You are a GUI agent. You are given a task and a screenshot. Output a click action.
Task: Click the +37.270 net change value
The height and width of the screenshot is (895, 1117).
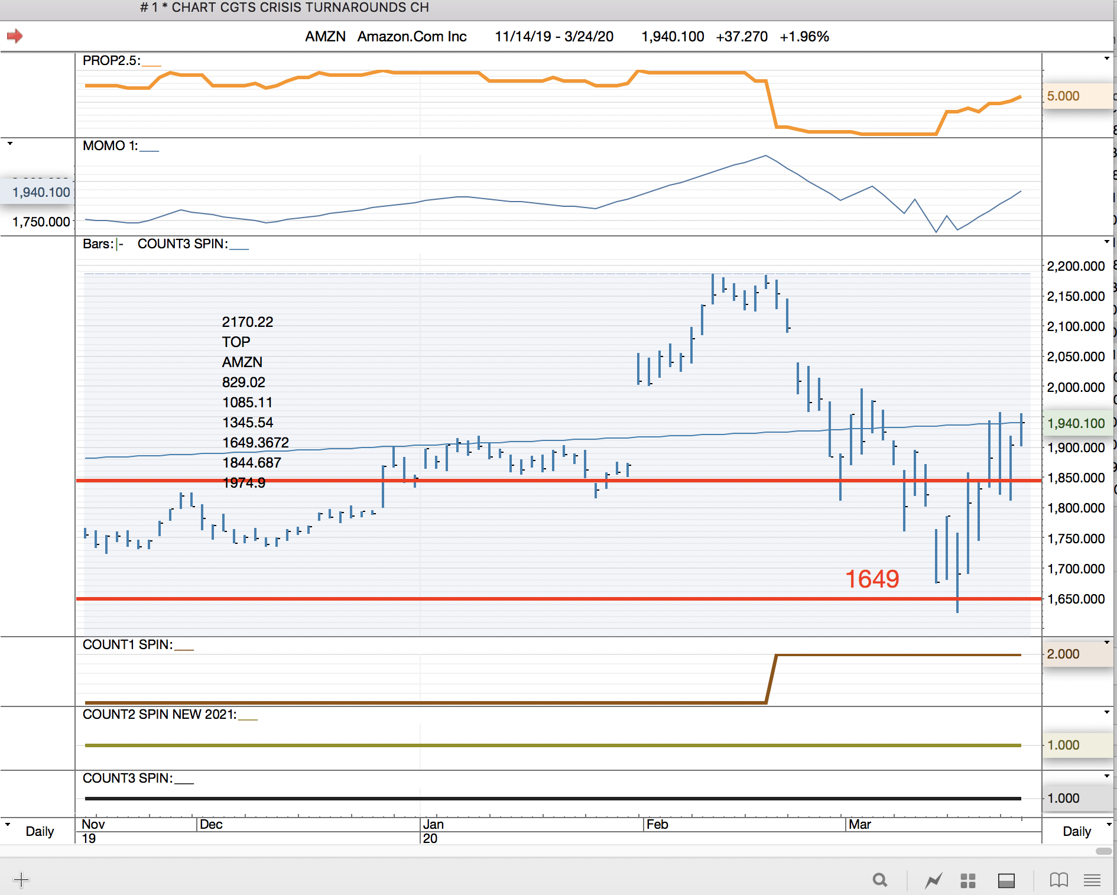(x=742, y=37)
